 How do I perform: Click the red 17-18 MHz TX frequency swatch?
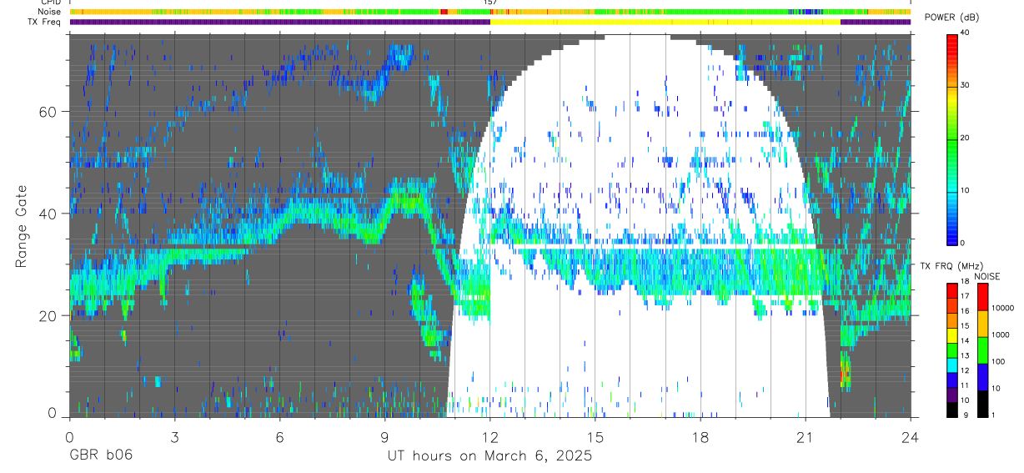952,289
